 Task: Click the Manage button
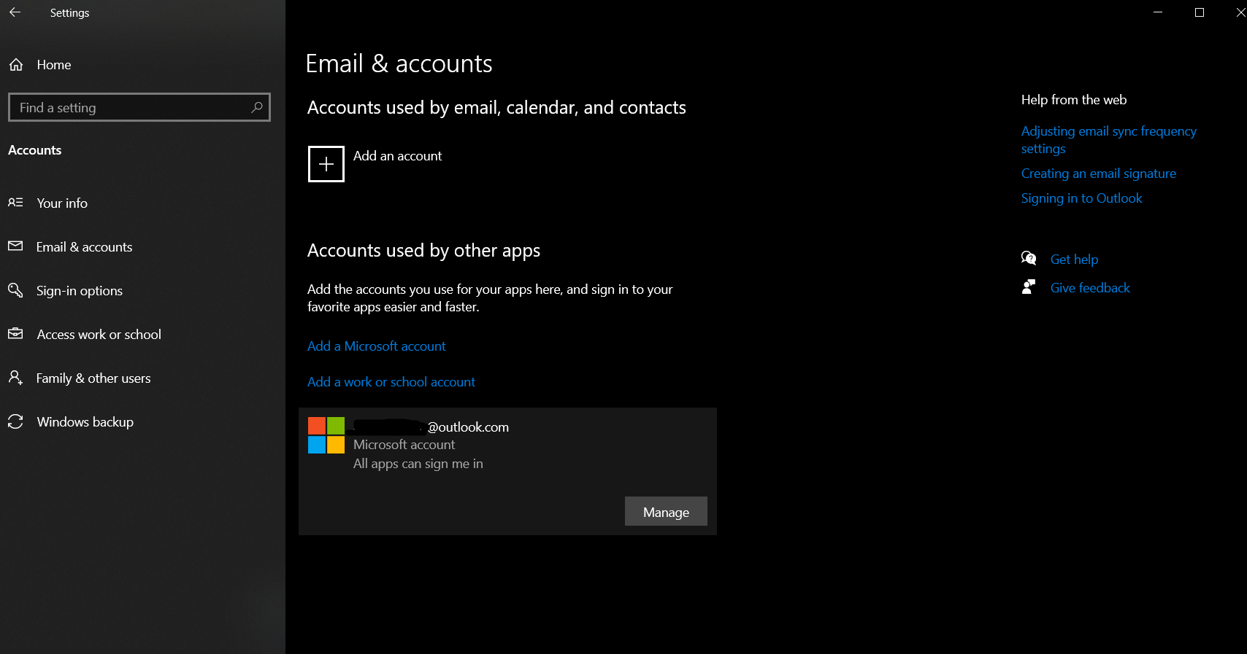tap(666, 512)
